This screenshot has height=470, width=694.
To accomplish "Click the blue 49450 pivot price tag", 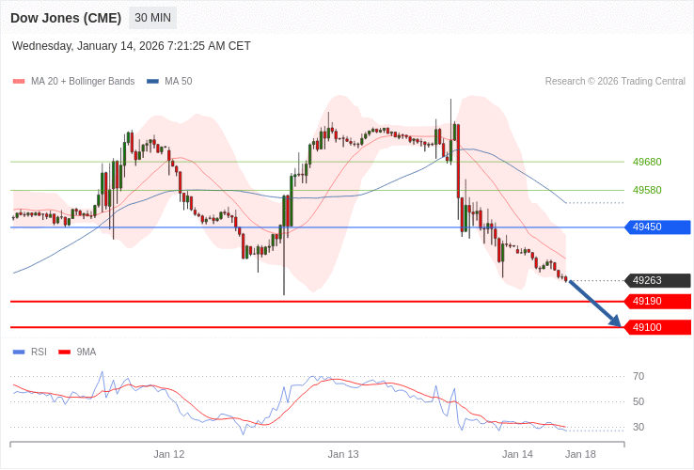I will click(657, 227).
